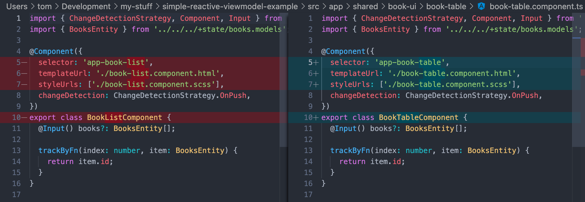Open the simple-reactive-viewmodel-example breadcrumb segment

coord(230,6)
